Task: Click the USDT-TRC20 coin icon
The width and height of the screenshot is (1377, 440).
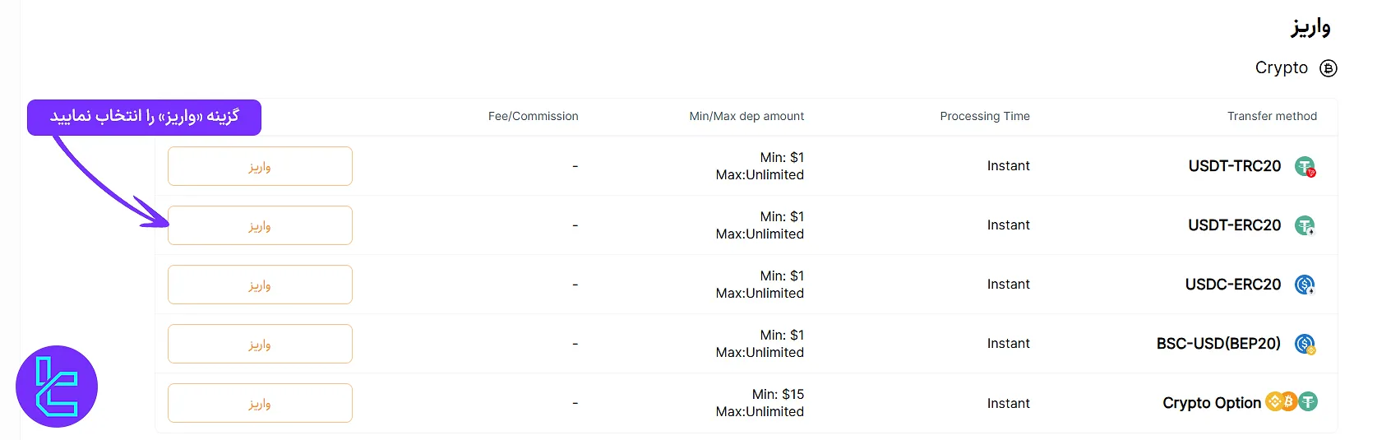Action: (x=1305, y=167)
